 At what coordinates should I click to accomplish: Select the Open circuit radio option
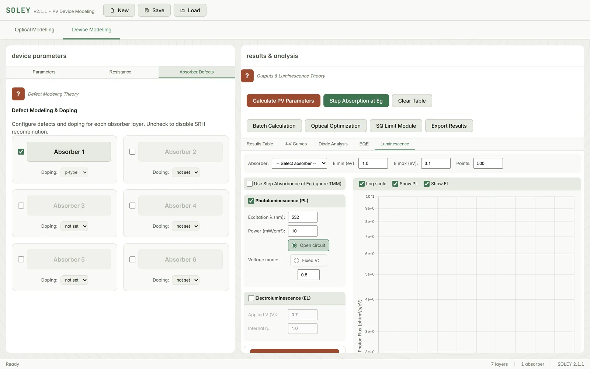[x=294, y=245]
